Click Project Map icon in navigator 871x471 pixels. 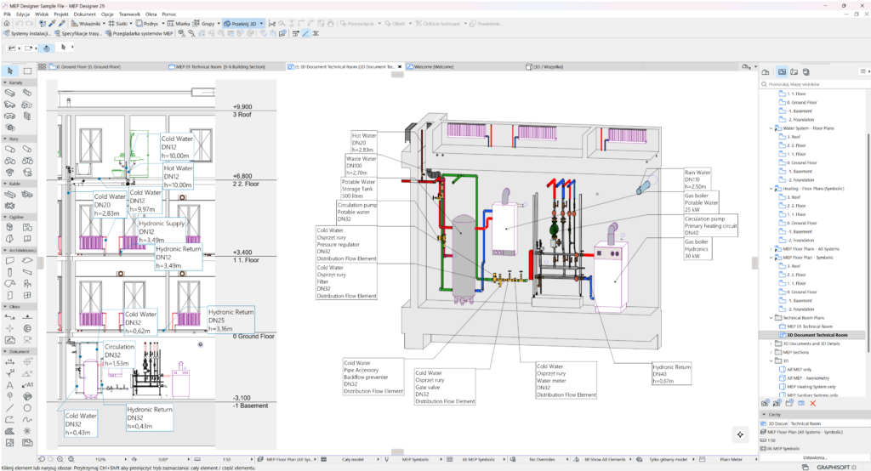click(766, 72)
